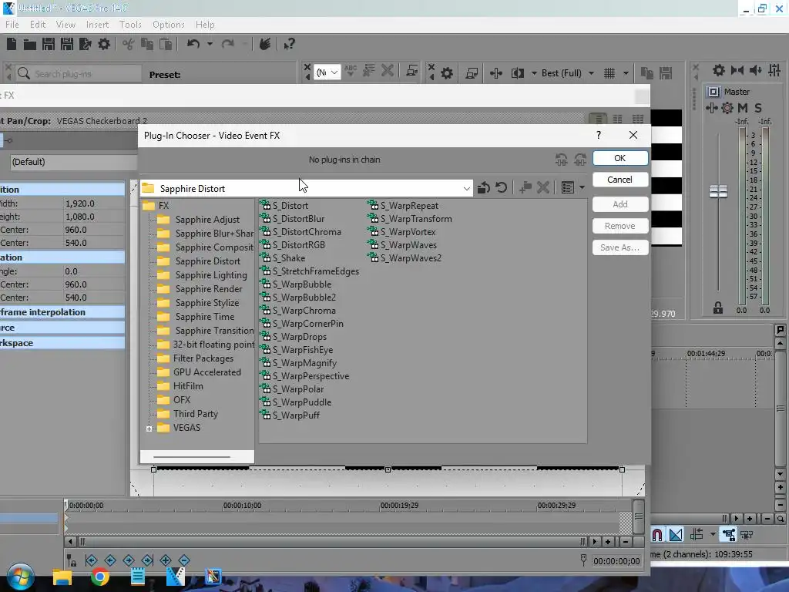Open the (Default) preset dropdown in Pan/Crop
789x592 pixels.
[74, 162]
